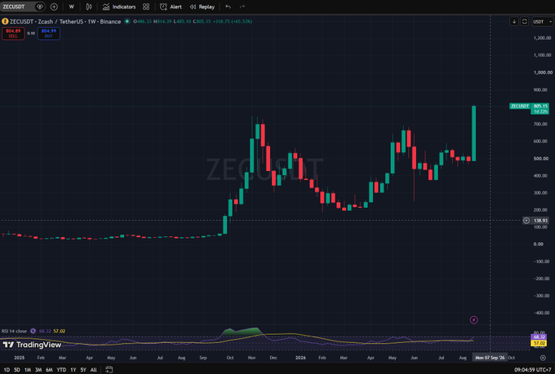Open the go-to-date calendar icon

[109, 370]
